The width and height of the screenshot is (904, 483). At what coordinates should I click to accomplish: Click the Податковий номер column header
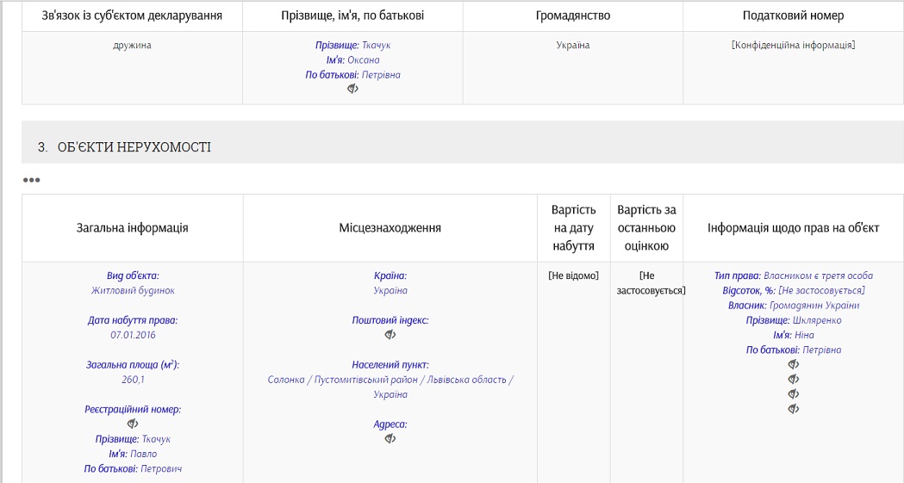point(794,15)
